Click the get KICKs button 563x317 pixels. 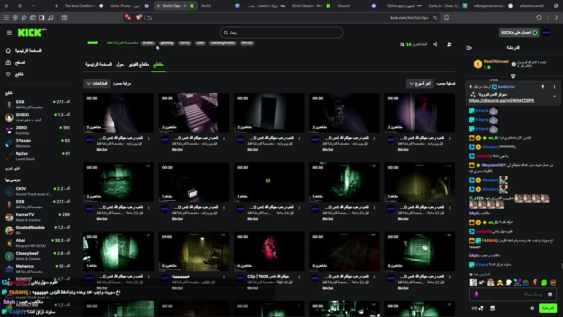tap(519, 33)
